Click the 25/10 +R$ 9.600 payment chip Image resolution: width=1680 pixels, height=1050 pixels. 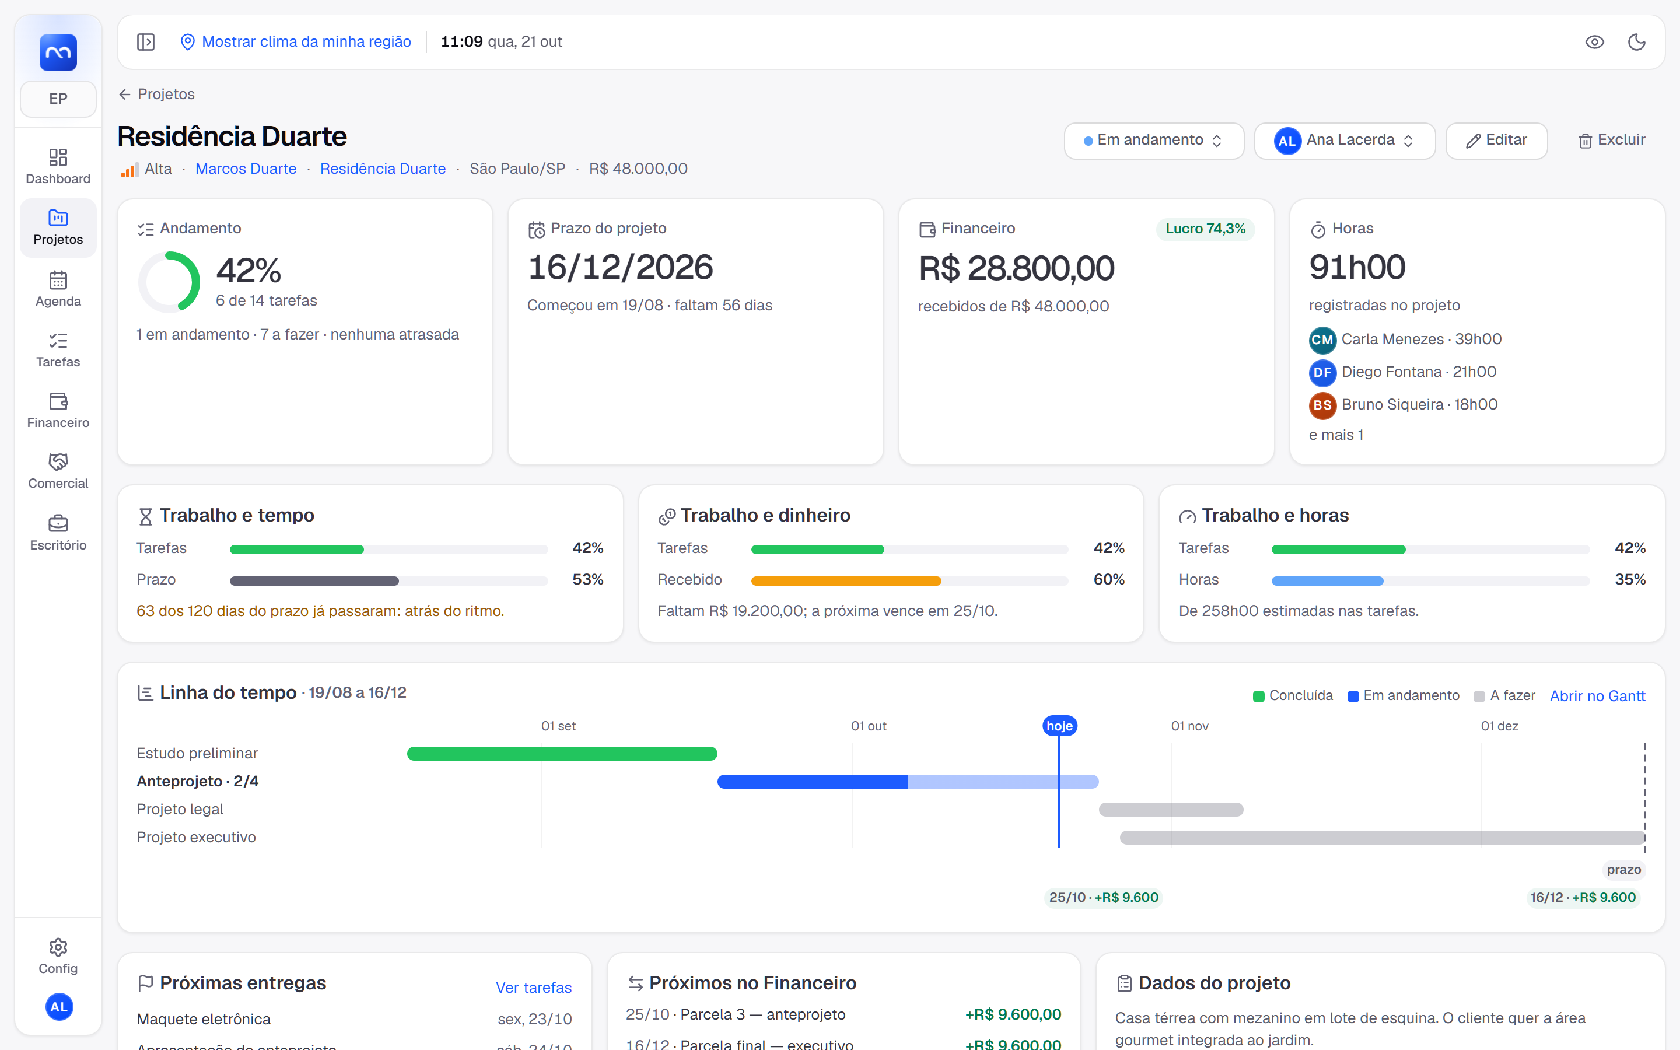[x=1104, y=897]
